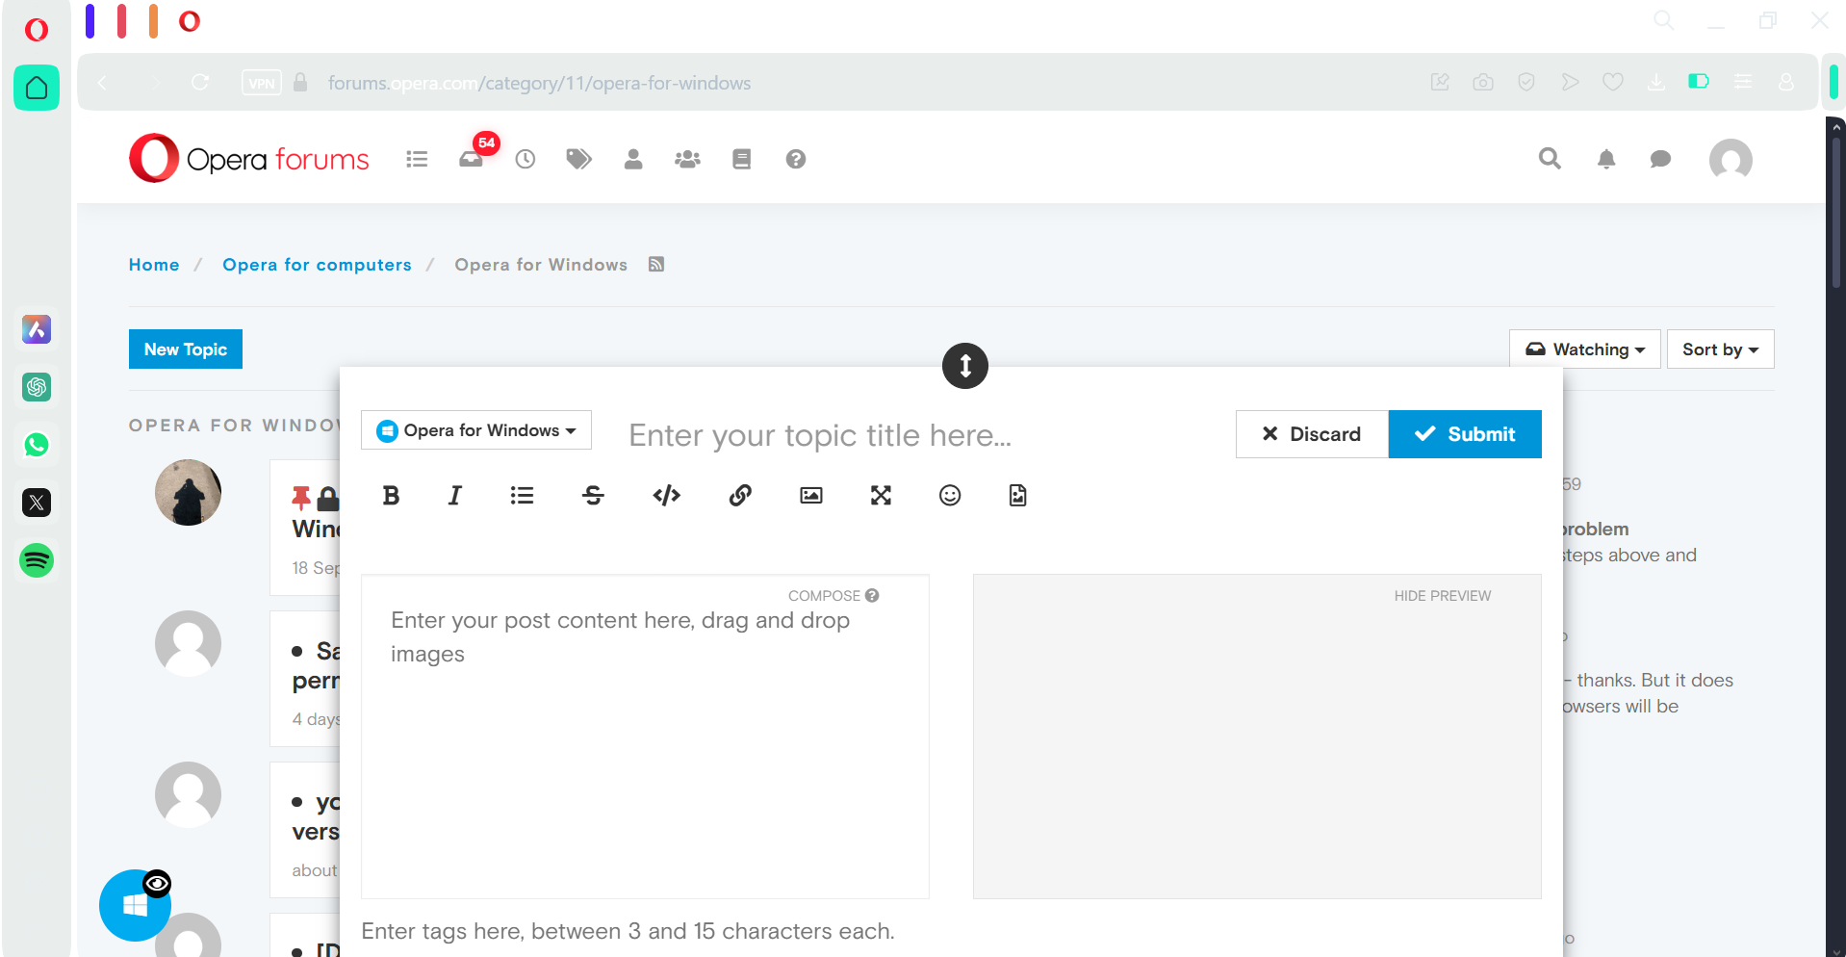Open the Sort by dropdown

click(x=1720, y=349)
